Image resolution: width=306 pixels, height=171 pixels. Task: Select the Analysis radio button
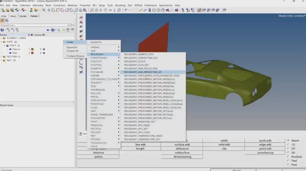pyautogui.click(x=288, y=156)
